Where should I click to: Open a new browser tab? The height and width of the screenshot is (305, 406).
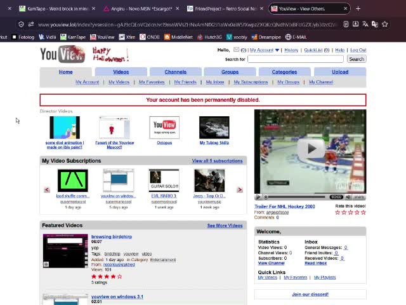pos(358,8)
